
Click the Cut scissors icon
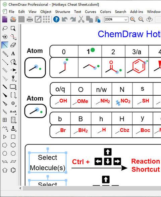(81, 19)
